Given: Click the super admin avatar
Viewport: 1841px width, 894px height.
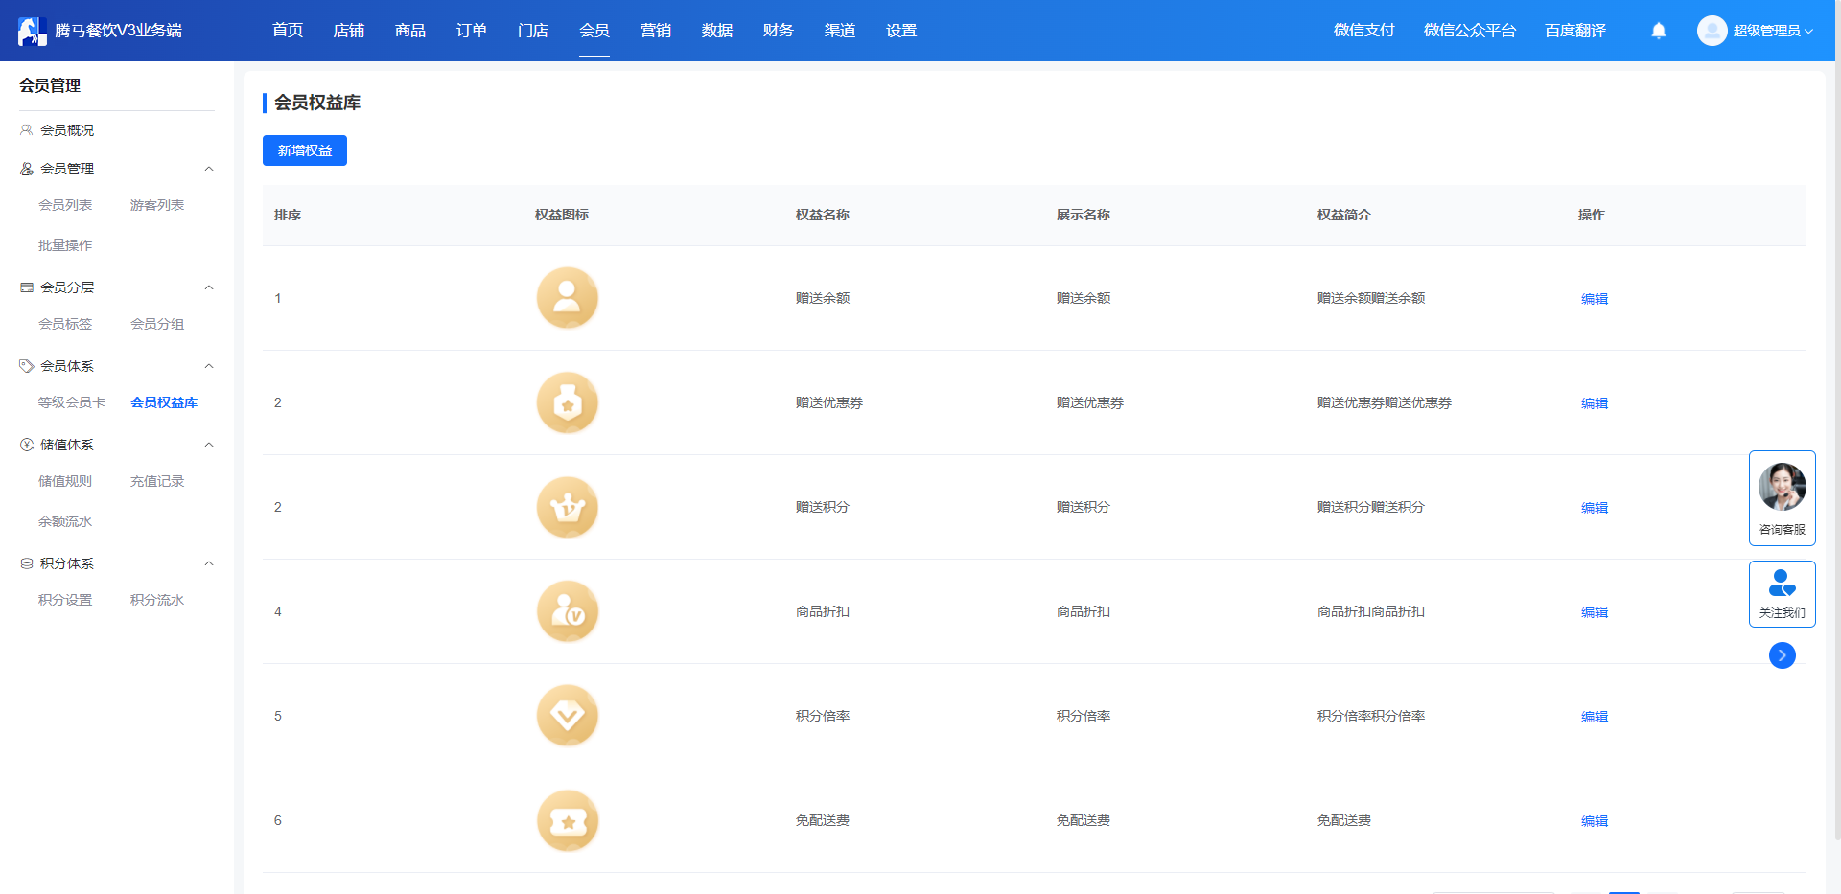Looking at the screenshot, I should (x=1712, y=31).
